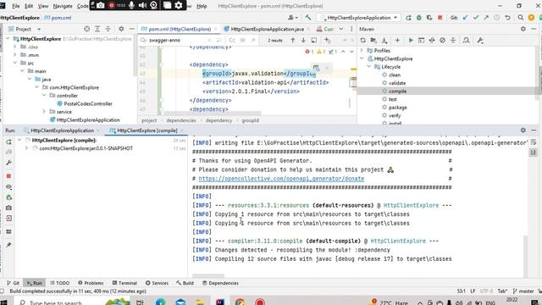This screenshot has height=305, width=542.
Task: Open the TODO tool window
Action: (x=60, y=283)
